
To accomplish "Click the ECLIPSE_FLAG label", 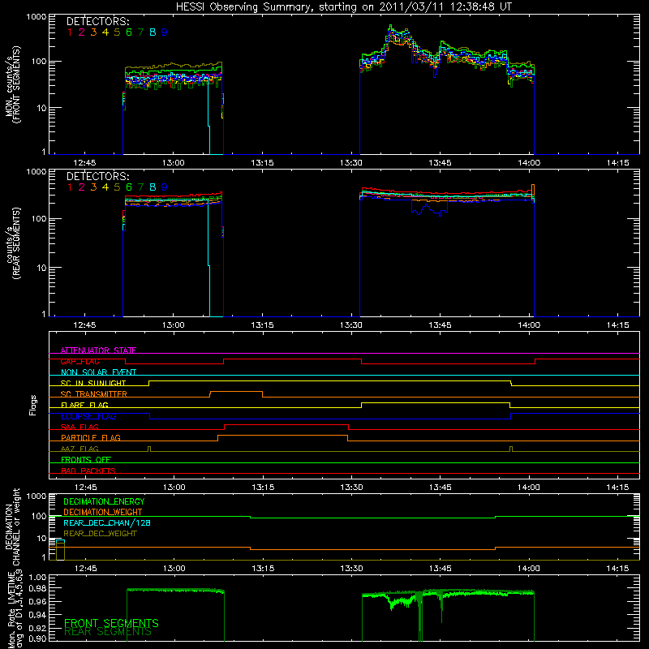I will pyautogui.click(x=88, y=416).
